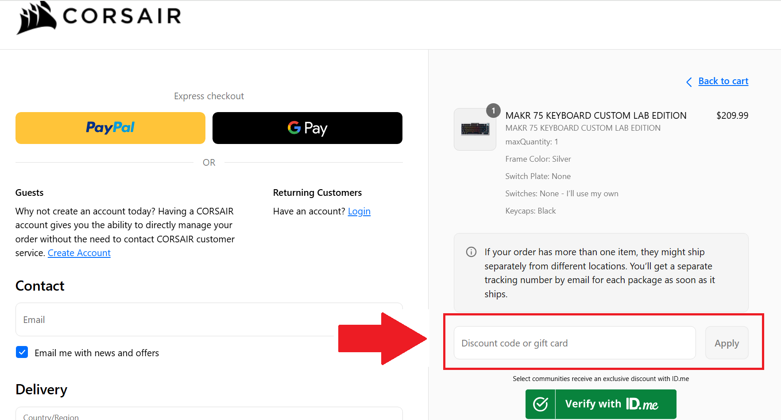Screen dimensions: 781x420
Task: Click the $209.99 price label
Action: (732, 116)
